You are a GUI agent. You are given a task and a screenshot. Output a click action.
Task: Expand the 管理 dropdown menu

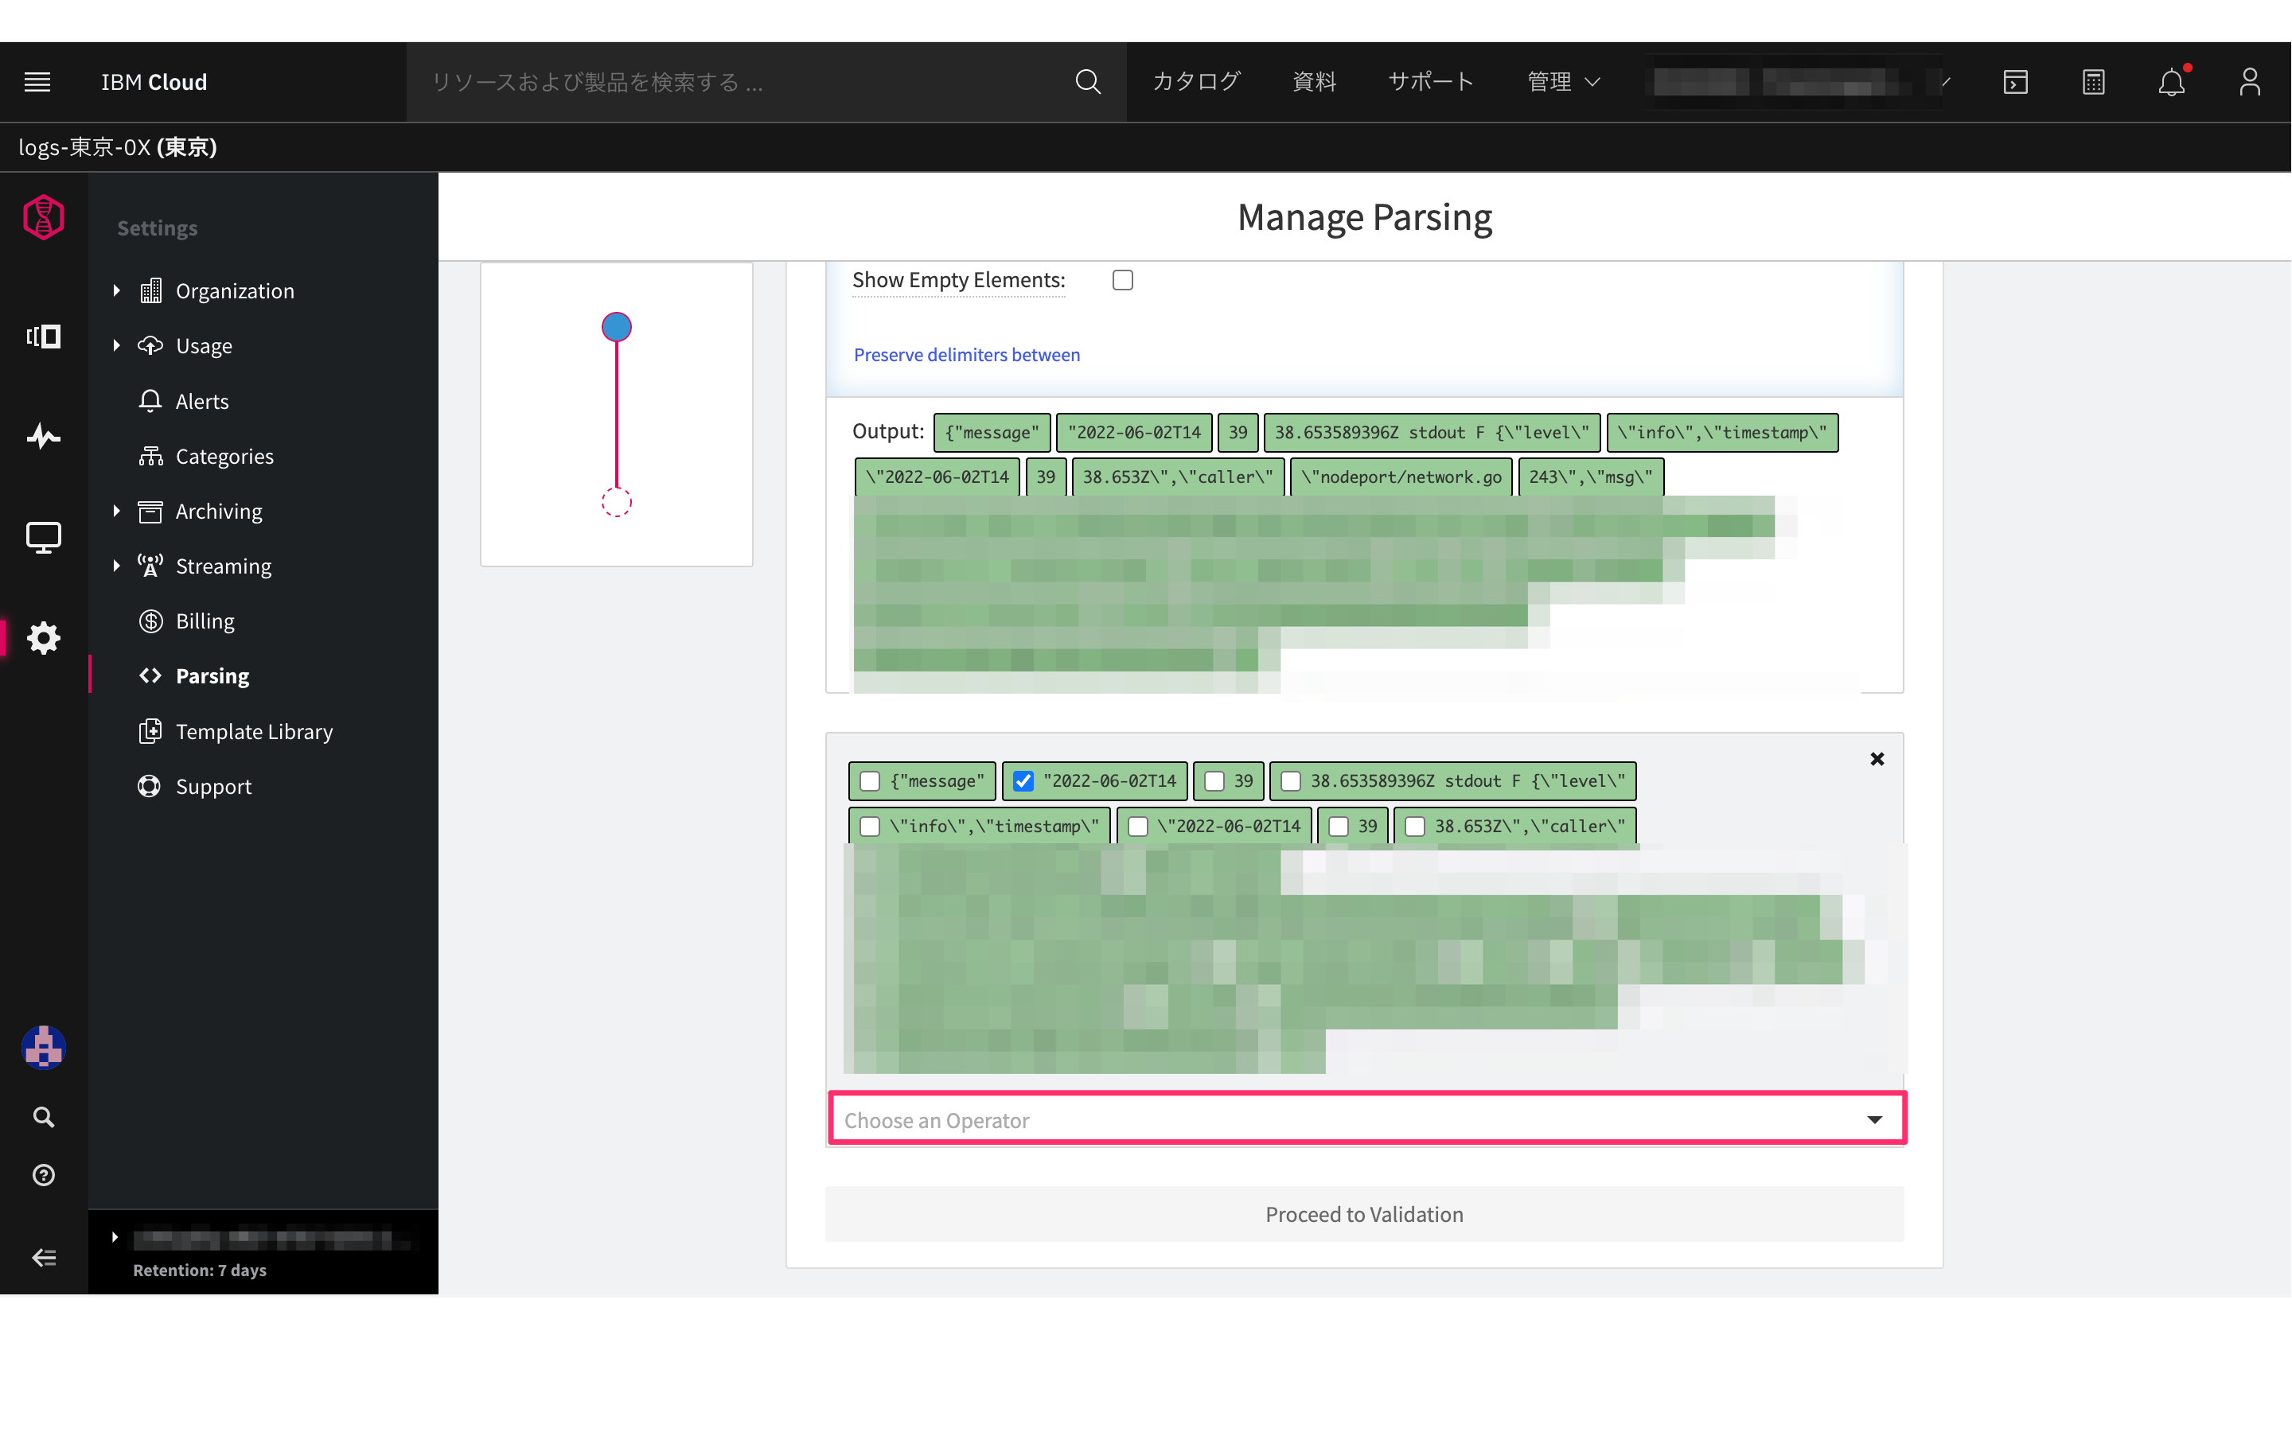coord(1563,83)
